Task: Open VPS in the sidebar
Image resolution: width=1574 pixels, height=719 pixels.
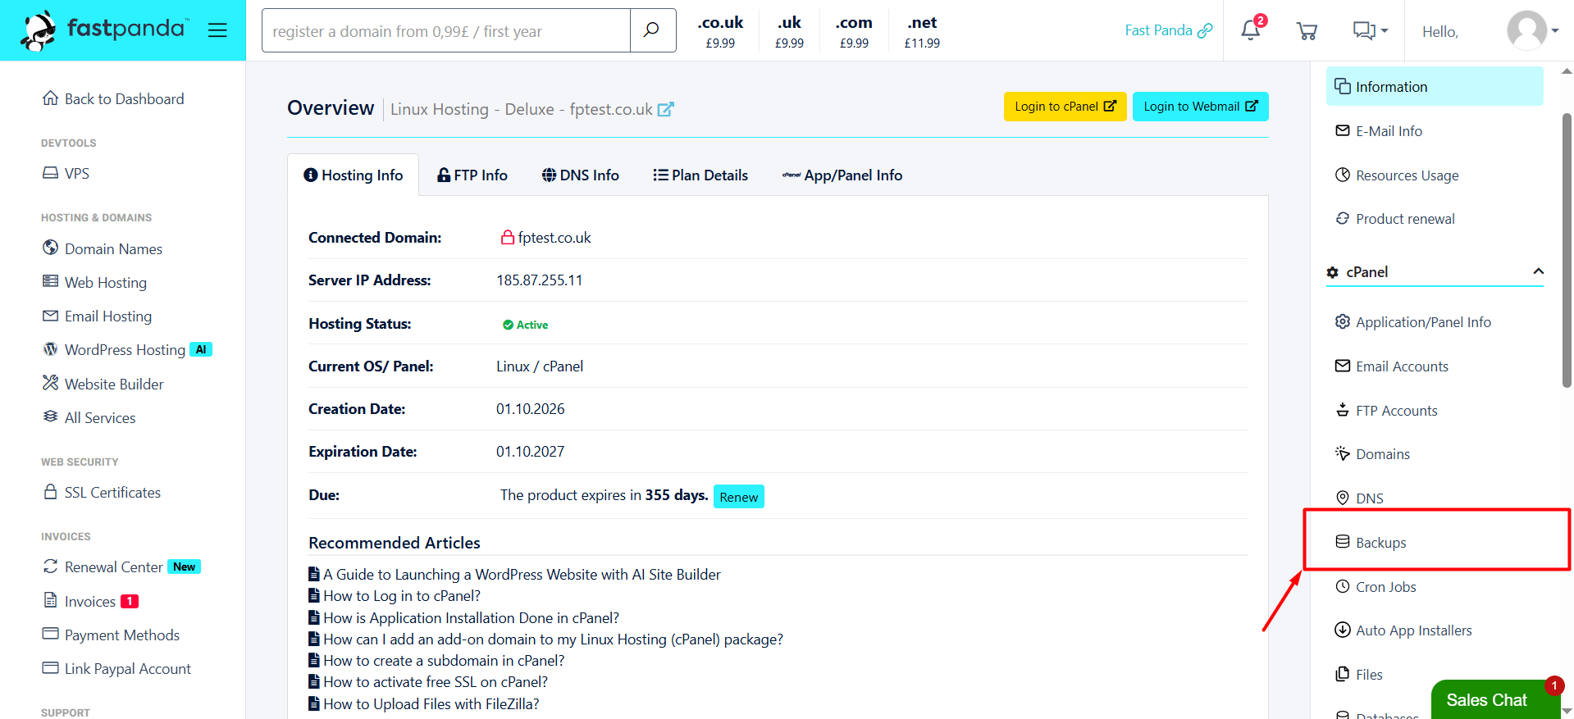Action: coord(66,174)
